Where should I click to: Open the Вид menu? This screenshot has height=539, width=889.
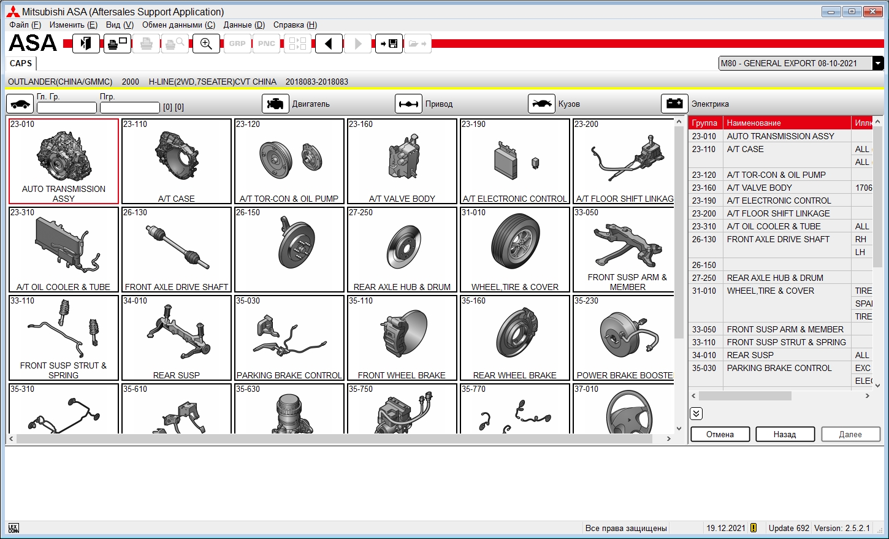(x=120, y=25)
